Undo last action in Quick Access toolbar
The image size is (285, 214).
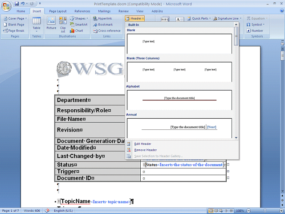click(x=23, y=4)
